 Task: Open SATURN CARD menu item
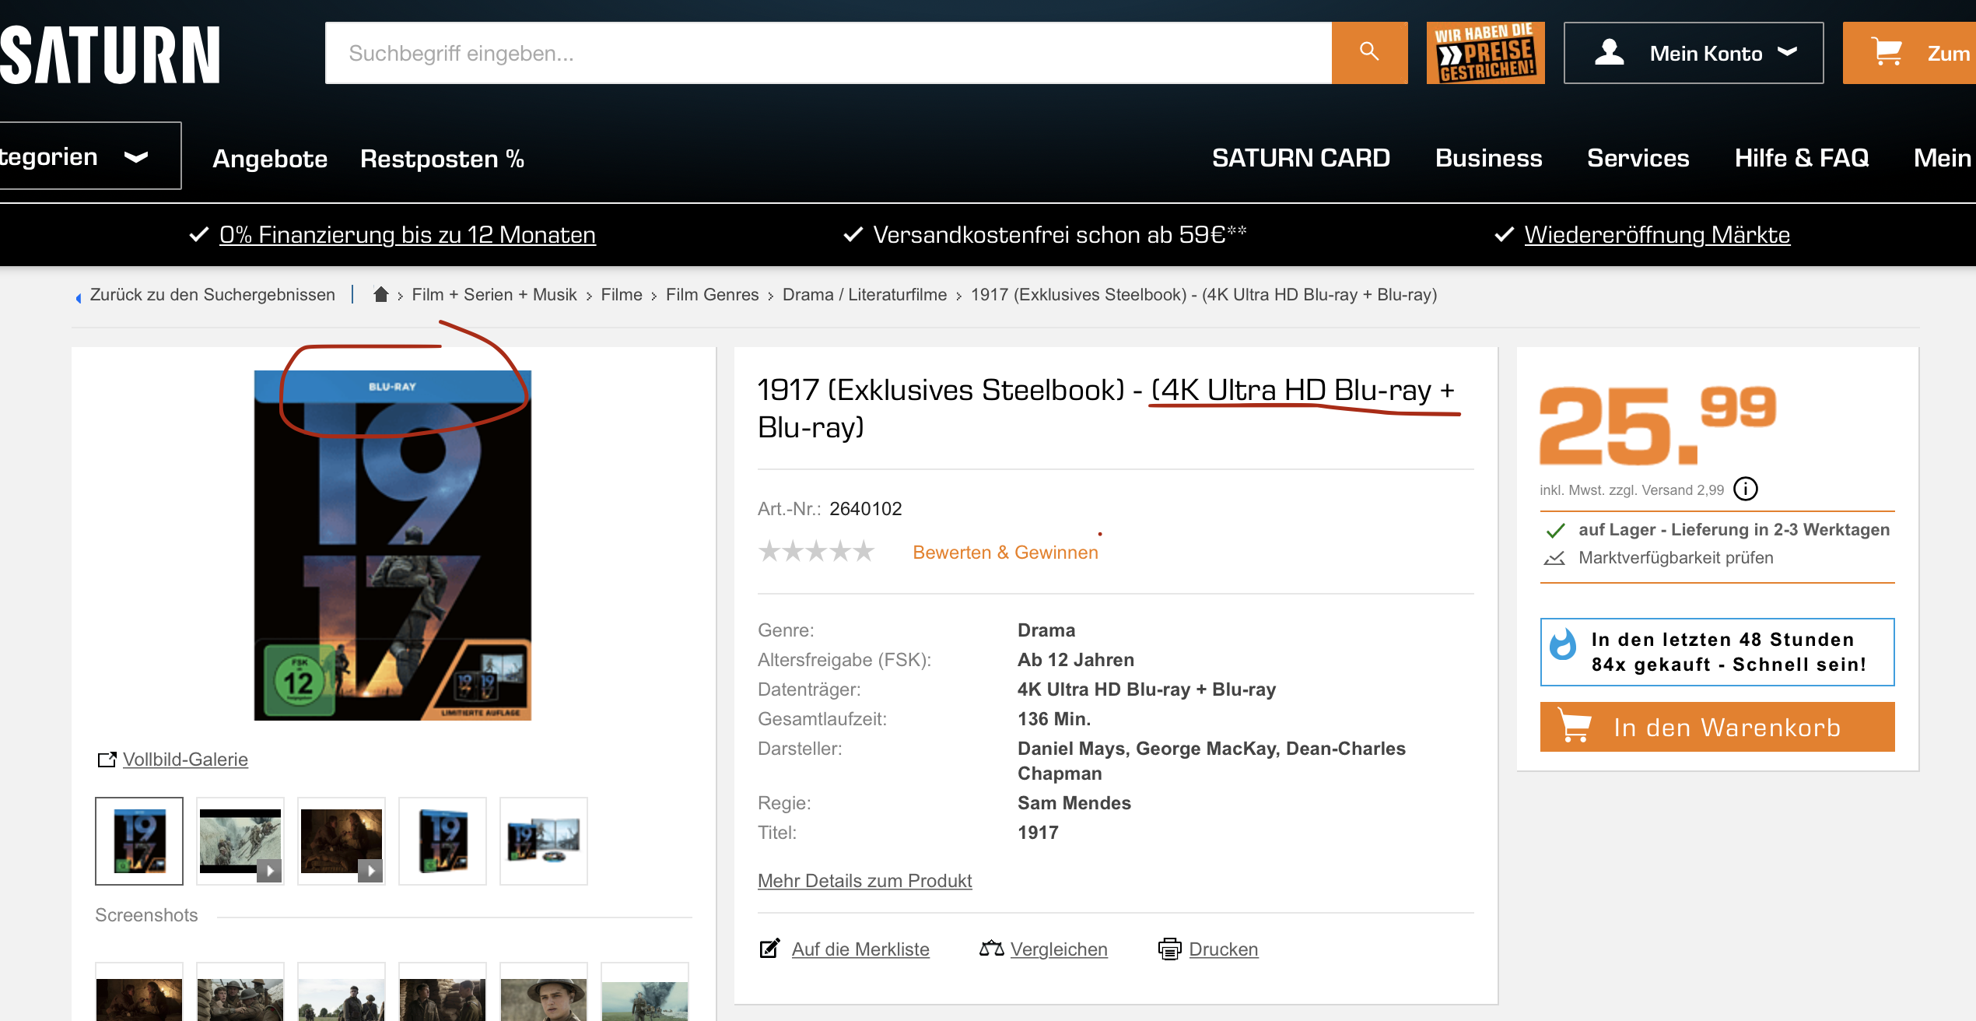(1301, 157)
